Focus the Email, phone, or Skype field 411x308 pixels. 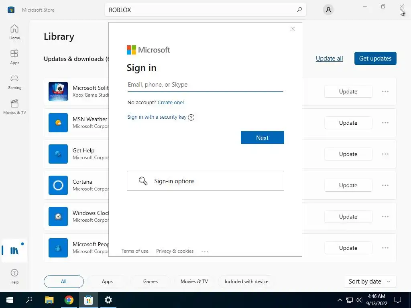click(205, 85)
